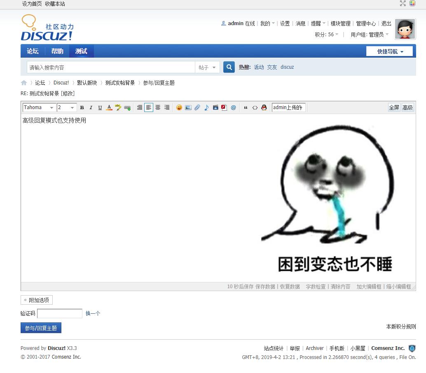Click the home icon in breadcrumb
The height and width of the screenshot is (373, 426).
(x=24, y=83)
